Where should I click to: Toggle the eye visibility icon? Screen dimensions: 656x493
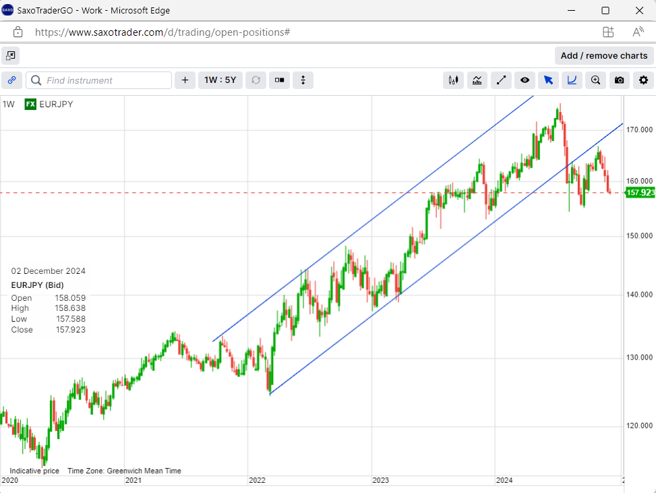coord(525,80)
